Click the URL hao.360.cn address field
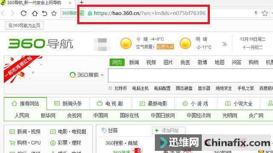This screenshot has height=153, width=273. [x=150, y=13]
